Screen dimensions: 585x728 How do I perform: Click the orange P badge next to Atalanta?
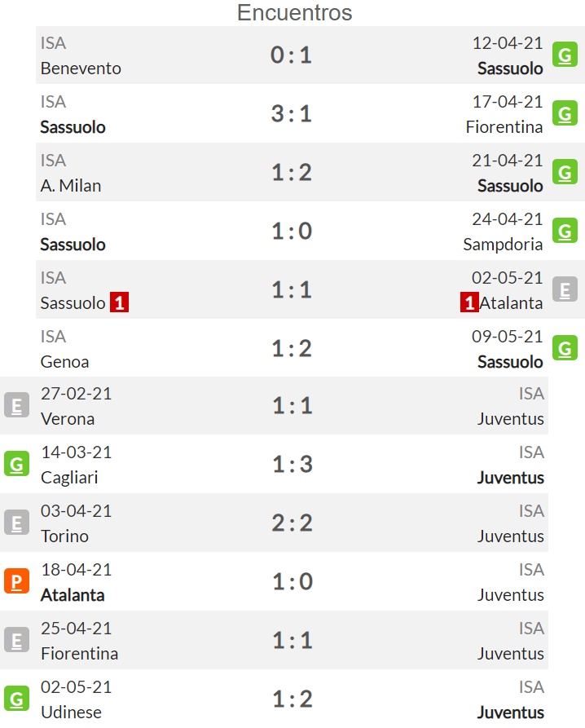pos(16,581)
